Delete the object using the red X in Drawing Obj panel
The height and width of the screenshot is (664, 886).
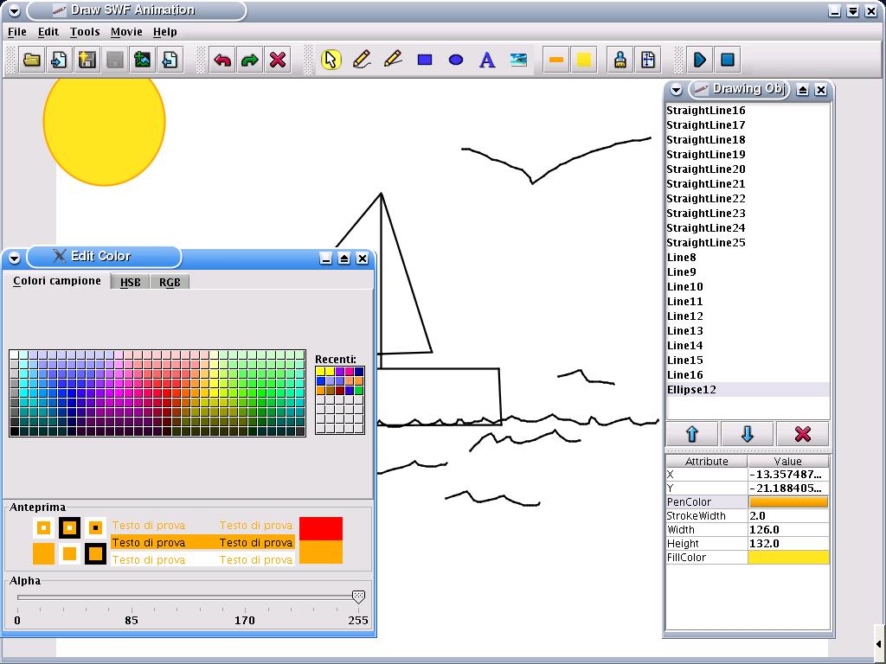pos(802,434)
